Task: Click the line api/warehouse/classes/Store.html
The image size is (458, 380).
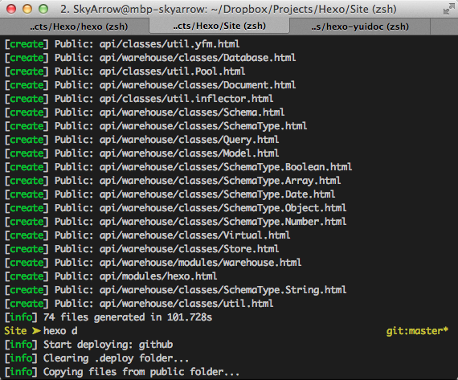Action: tap(141, 249)
